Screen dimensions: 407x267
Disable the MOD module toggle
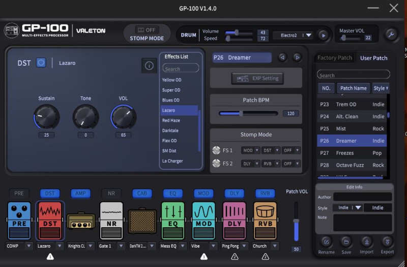[x=203, y=194]
